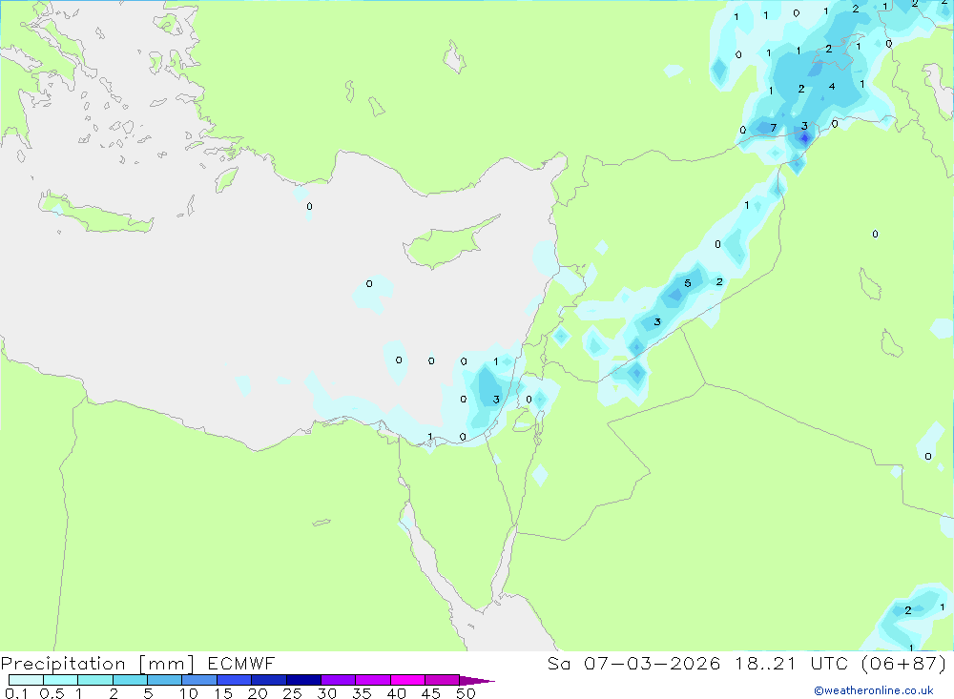The image size is (954, 699).
Task: Click the 20–25 mm legend color swatch
Action: point(269,680)
